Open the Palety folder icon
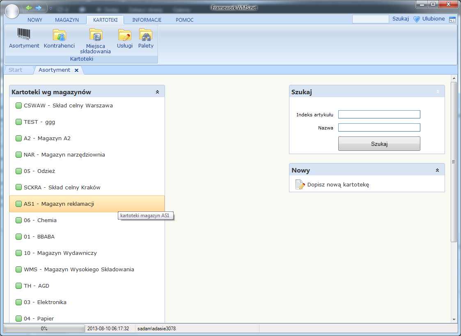 click(146, 35)
